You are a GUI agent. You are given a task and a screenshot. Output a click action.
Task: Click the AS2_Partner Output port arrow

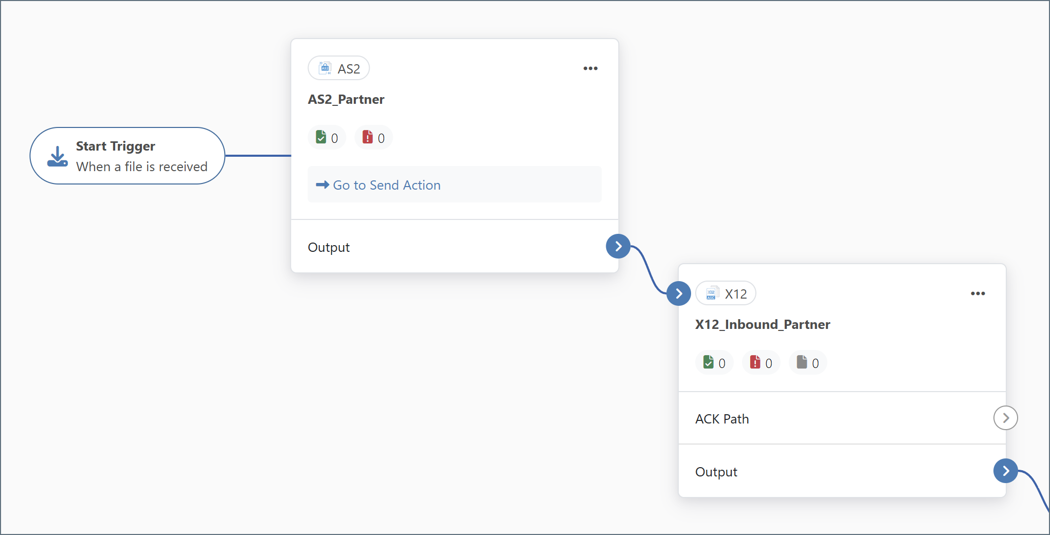pyautogui.click(x=618, y=247)
